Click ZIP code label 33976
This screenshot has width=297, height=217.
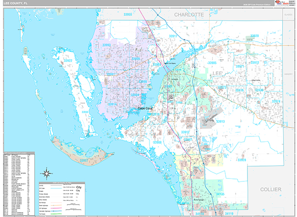tap(240, 90)
